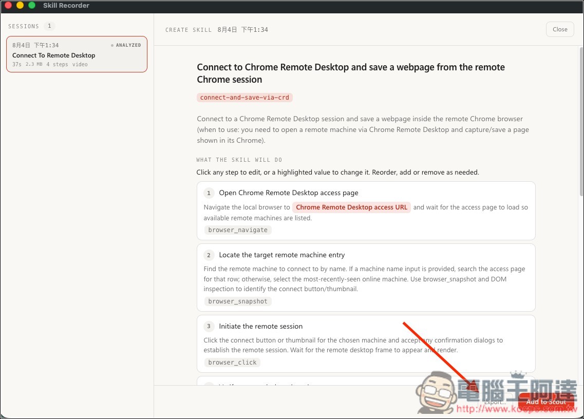Click the Sessions count badge
This screenshot has height=419, width=584.
49,26
